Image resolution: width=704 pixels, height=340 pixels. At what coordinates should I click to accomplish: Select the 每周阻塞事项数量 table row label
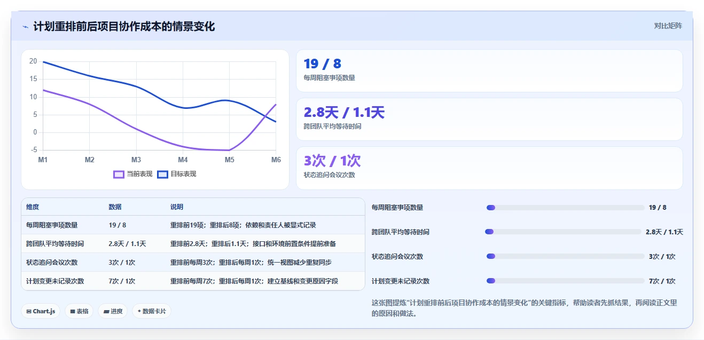pos(52,225)
